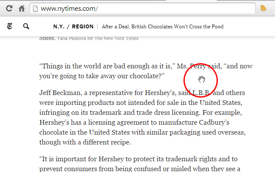Open site info via address bar page icon

point(35,9)
